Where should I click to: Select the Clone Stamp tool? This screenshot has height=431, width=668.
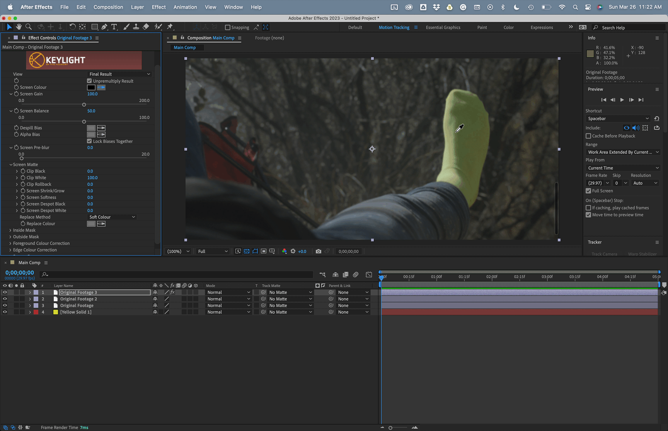click(x=136, y=27)
